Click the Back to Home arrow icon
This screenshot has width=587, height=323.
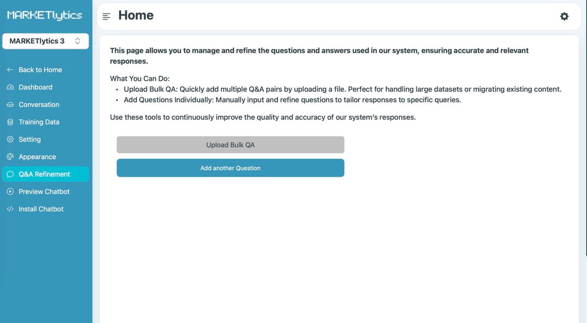coord(10,70)
